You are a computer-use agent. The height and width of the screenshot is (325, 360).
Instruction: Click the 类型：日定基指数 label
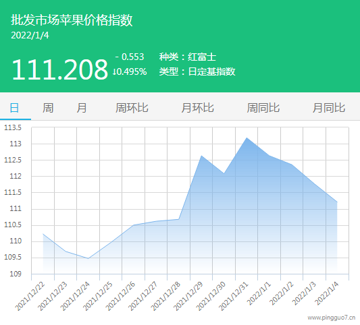click(197, 71)
